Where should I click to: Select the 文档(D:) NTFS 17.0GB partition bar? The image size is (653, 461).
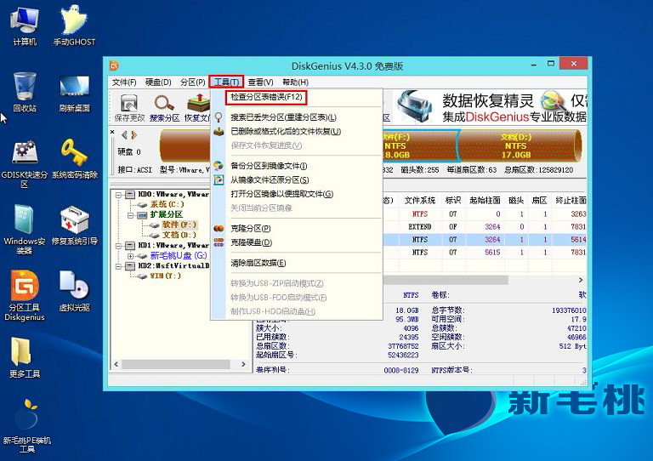[x=519, y=145]
